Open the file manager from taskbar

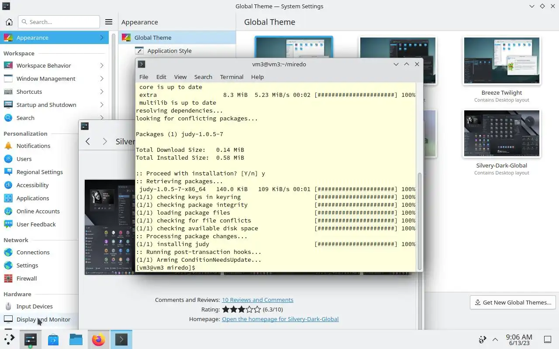[x=76, y=339]
